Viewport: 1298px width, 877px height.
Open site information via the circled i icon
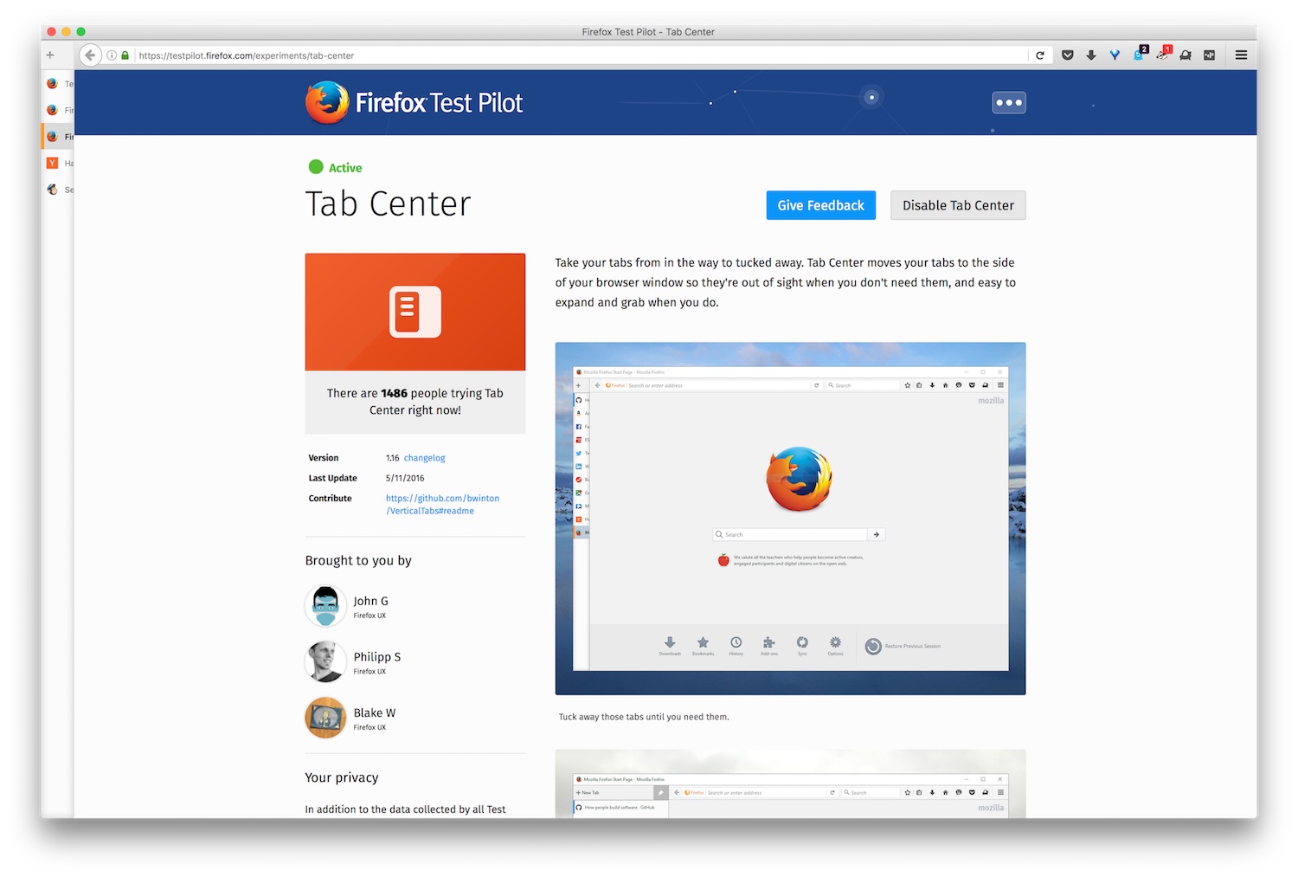click(112, 55)
